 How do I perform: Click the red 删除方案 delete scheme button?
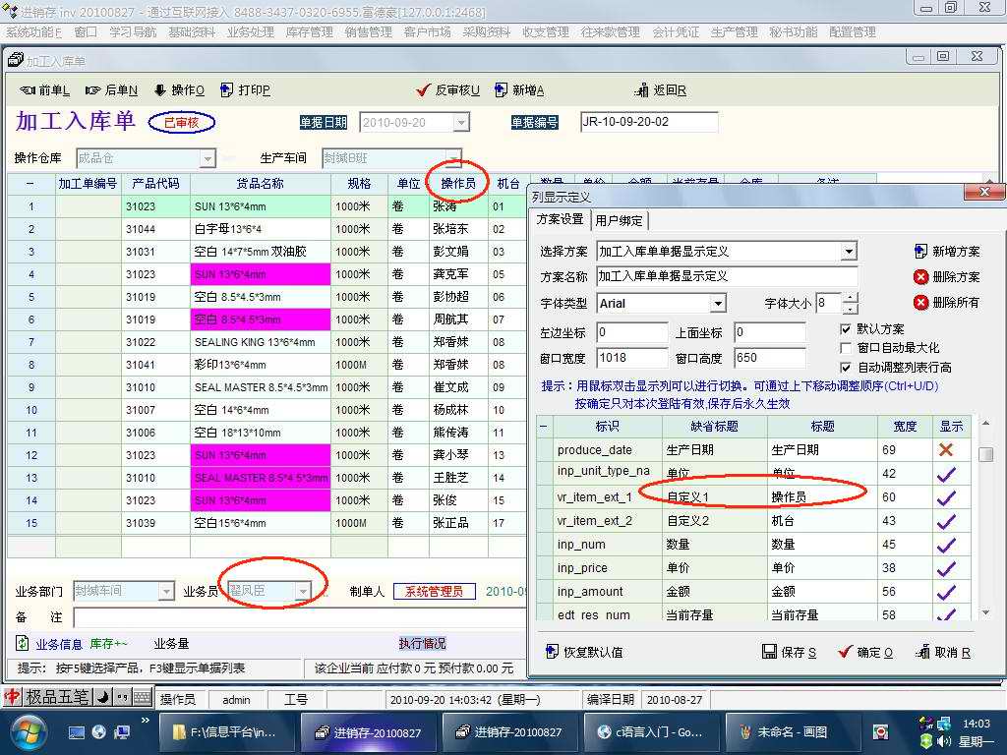(946, 277)
